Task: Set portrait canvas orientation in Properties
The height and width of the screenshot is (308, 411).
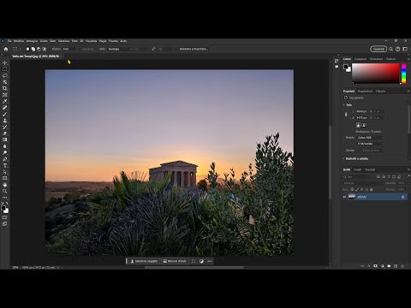Action: 358,125
